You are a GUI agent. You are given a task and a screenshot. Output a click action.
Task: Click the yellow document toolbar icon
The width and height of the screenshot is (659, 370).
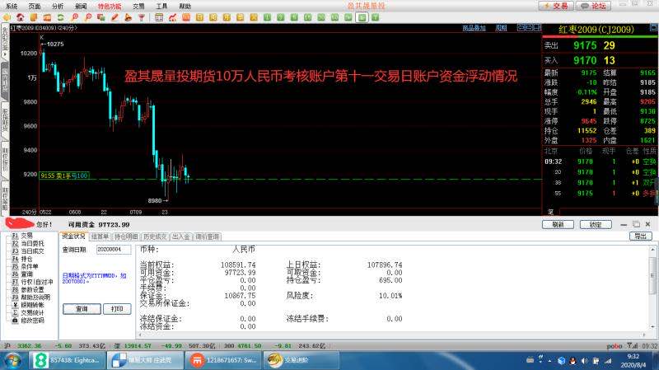coord(34,17)
